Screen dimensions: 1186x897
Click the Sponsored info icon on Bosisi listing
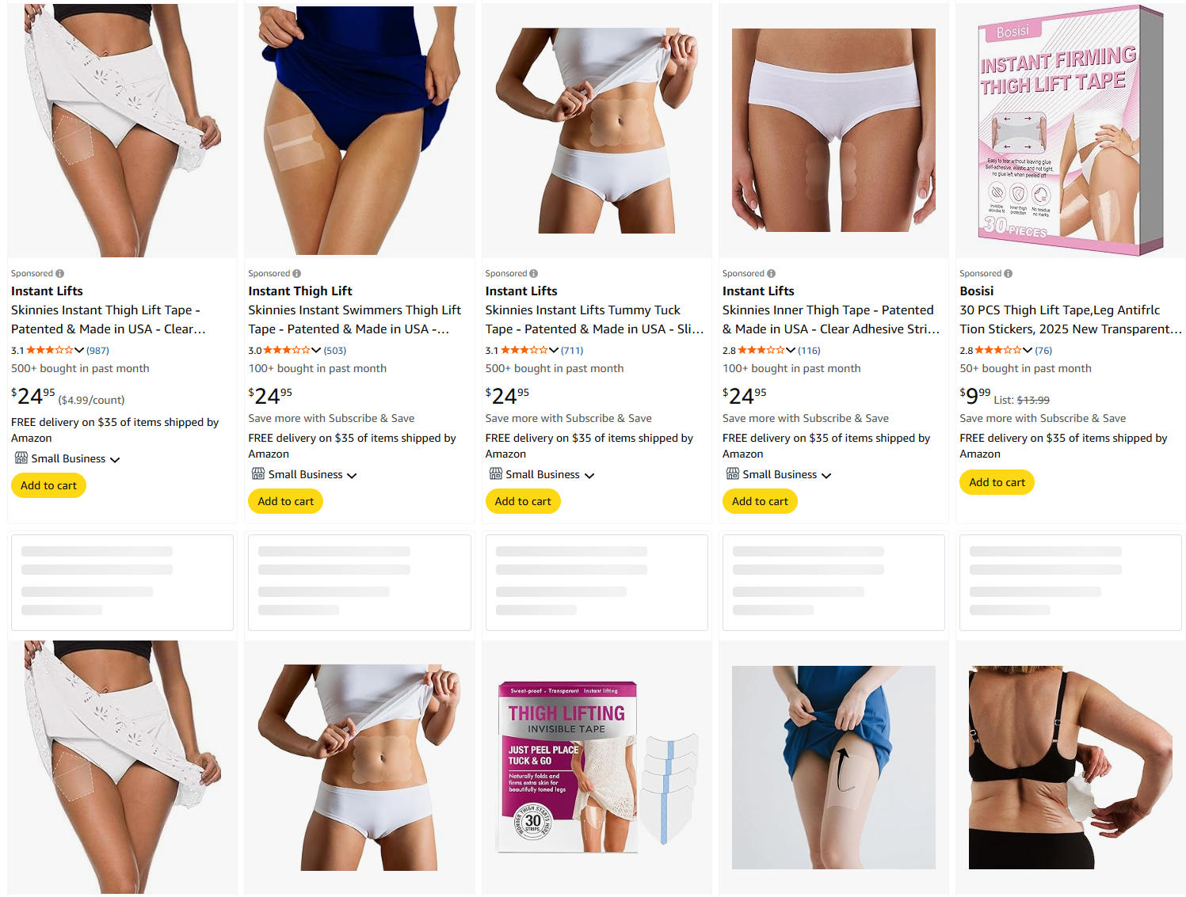pos(1008,274)
